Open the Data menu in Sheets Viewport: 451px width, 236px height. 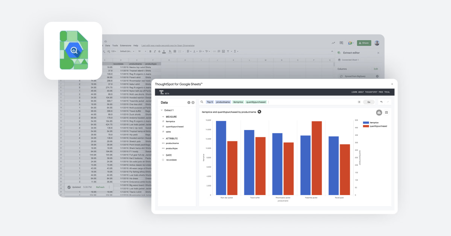tap(107, 45)
